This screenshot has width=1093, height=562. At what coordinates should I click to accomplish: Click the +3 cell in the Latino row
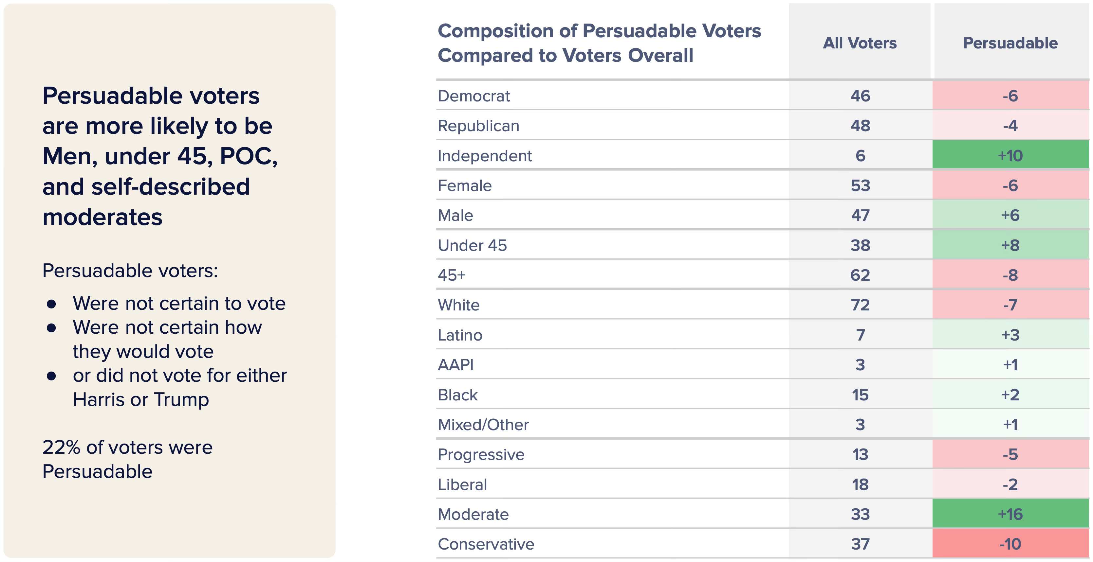(x=1010, y=335)
